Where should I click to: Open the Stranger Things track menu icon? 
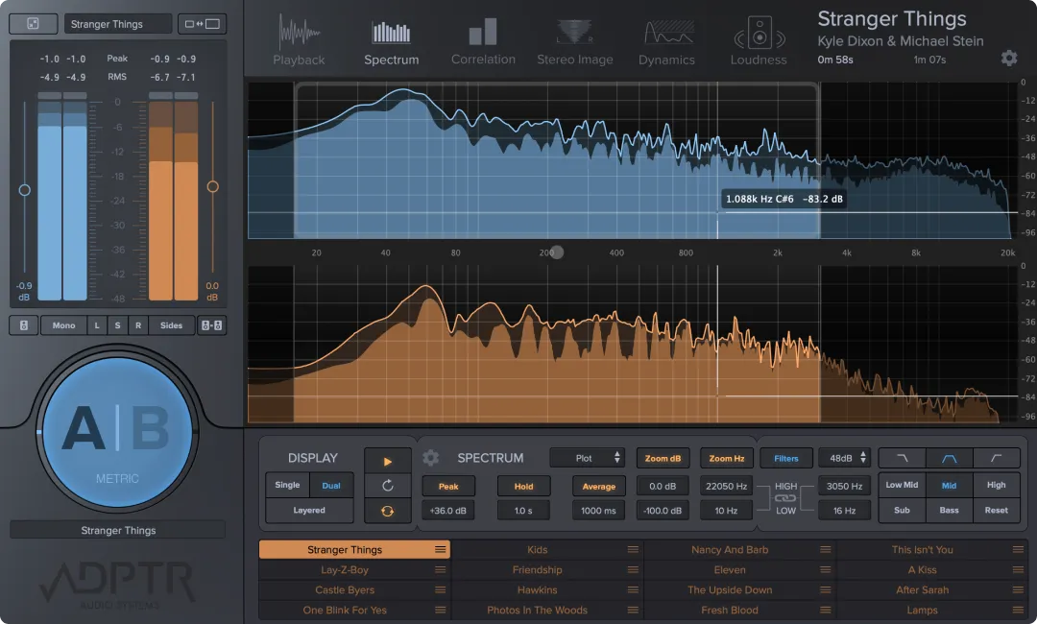(441, 549)
